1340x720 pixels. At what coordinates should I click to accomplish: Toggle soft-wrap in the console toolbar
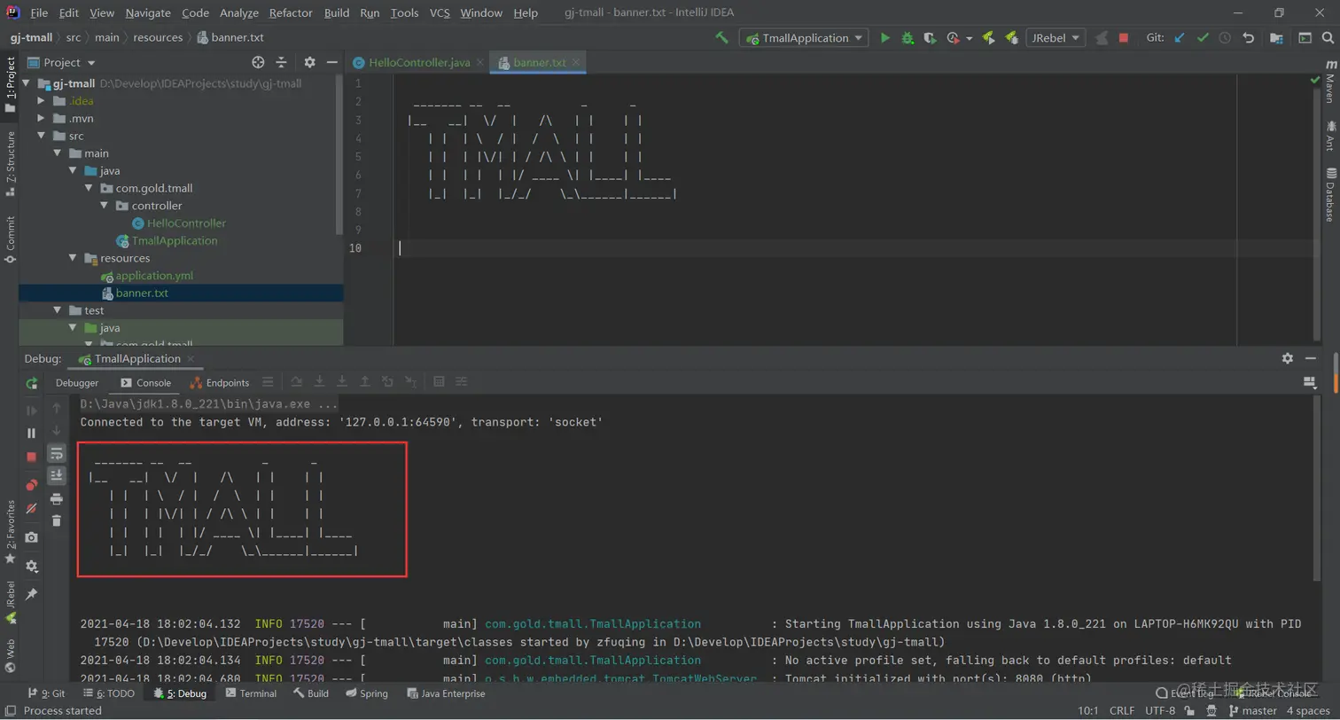(57, 453)
